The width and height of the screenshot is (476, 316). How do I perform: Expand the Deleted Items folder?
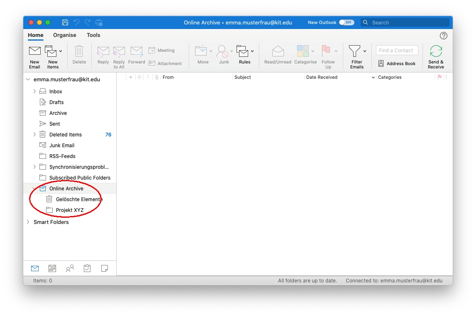pyautogui.click(x=34, y=135)
